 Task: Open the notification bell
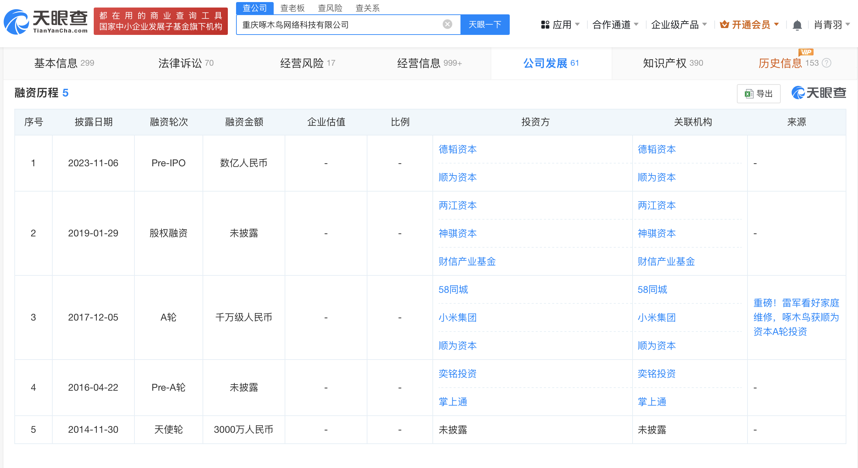tap(797, 25)
